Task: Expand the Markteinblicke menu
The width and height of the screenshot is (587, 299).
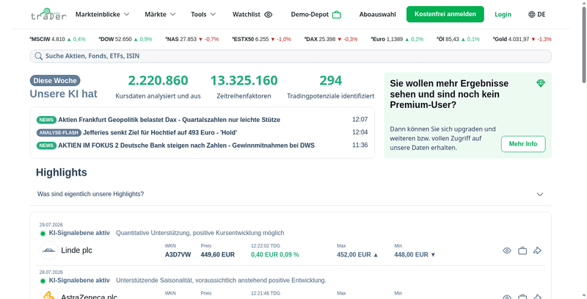Action: pyautogui.click(x=102, y=15)
